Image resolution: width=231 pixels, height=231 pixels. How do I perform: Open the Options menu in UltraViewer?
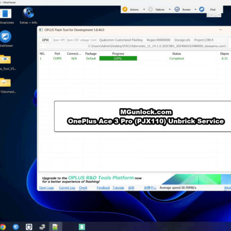click(x=160, y=10)
